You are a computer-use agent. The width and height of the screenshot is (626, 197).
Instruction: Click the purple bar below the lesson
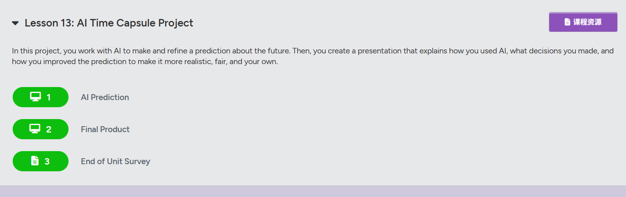[313, 191]
